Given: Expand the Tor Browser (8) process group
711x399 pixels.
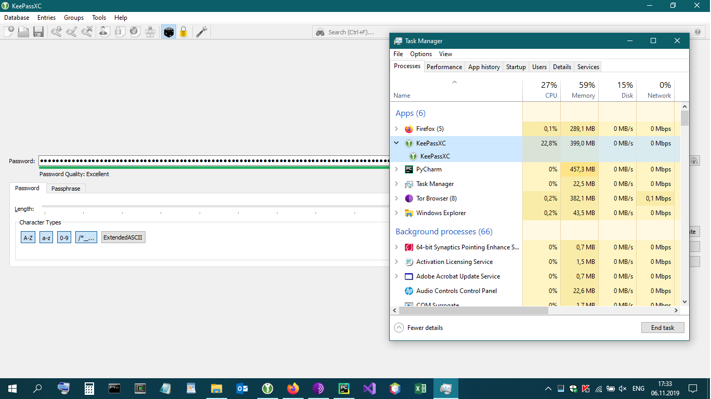Looking at the screenshot, I should click(x=397, y=198).
